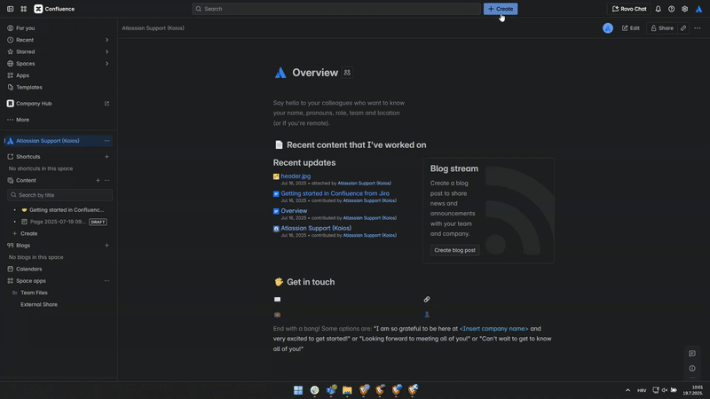Click the Atlassian Support (Koios) breadcrumb
This screenshot has width=710, height=399.
point(153,28)
